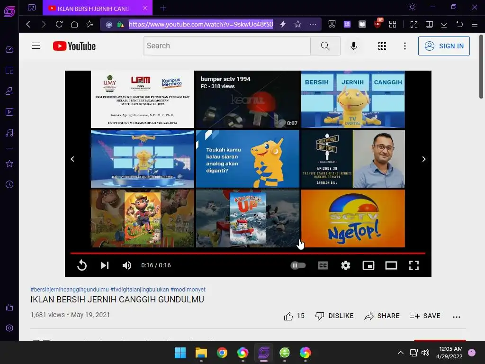Show previous suggested videos with left arrow

tap(72, 159)
